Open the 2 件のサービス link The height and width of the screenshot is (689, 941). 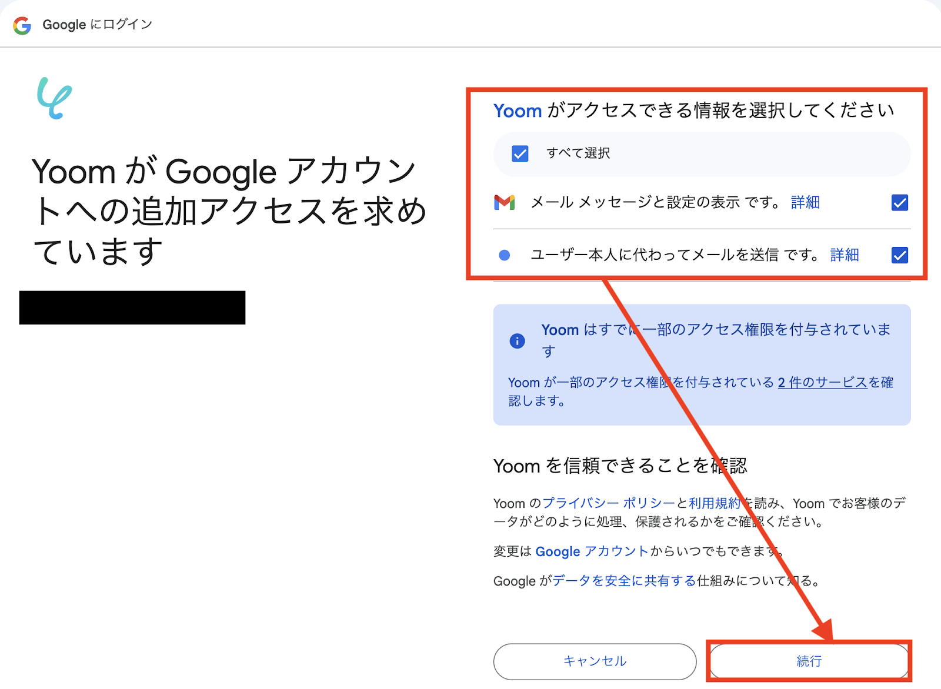[823, 382]
